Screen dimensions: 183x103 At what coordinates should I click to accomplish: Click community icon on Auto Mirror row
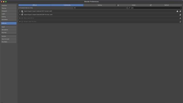coord(180,18)
